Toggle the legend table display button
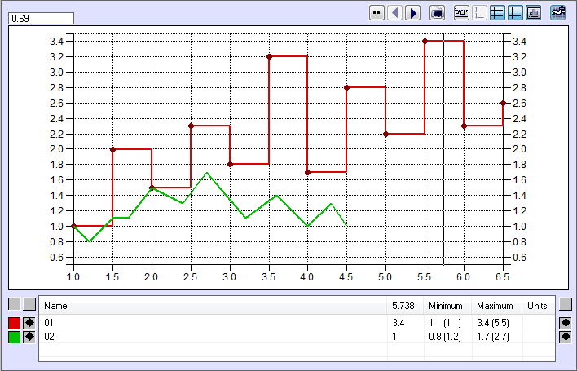Image resolution: width=577 pixels, height=371 pixels. [x=534, y=13]
